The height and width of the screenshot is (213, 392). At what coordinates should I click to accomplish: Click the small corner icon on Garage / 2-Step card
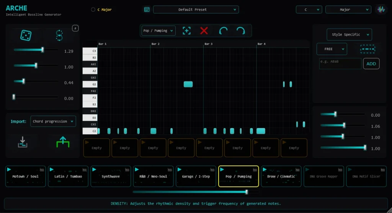pos(212,170)
